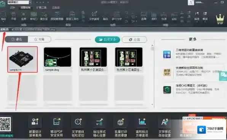Open the 文件 menu
The image size is (227, 140).
(x=13, y=8)
